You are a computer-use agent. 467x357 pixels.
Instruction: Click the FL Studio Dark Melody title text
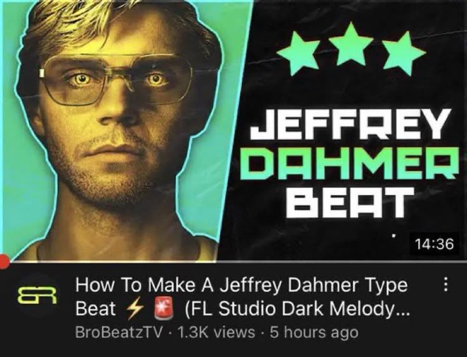(x=298, y=310)
